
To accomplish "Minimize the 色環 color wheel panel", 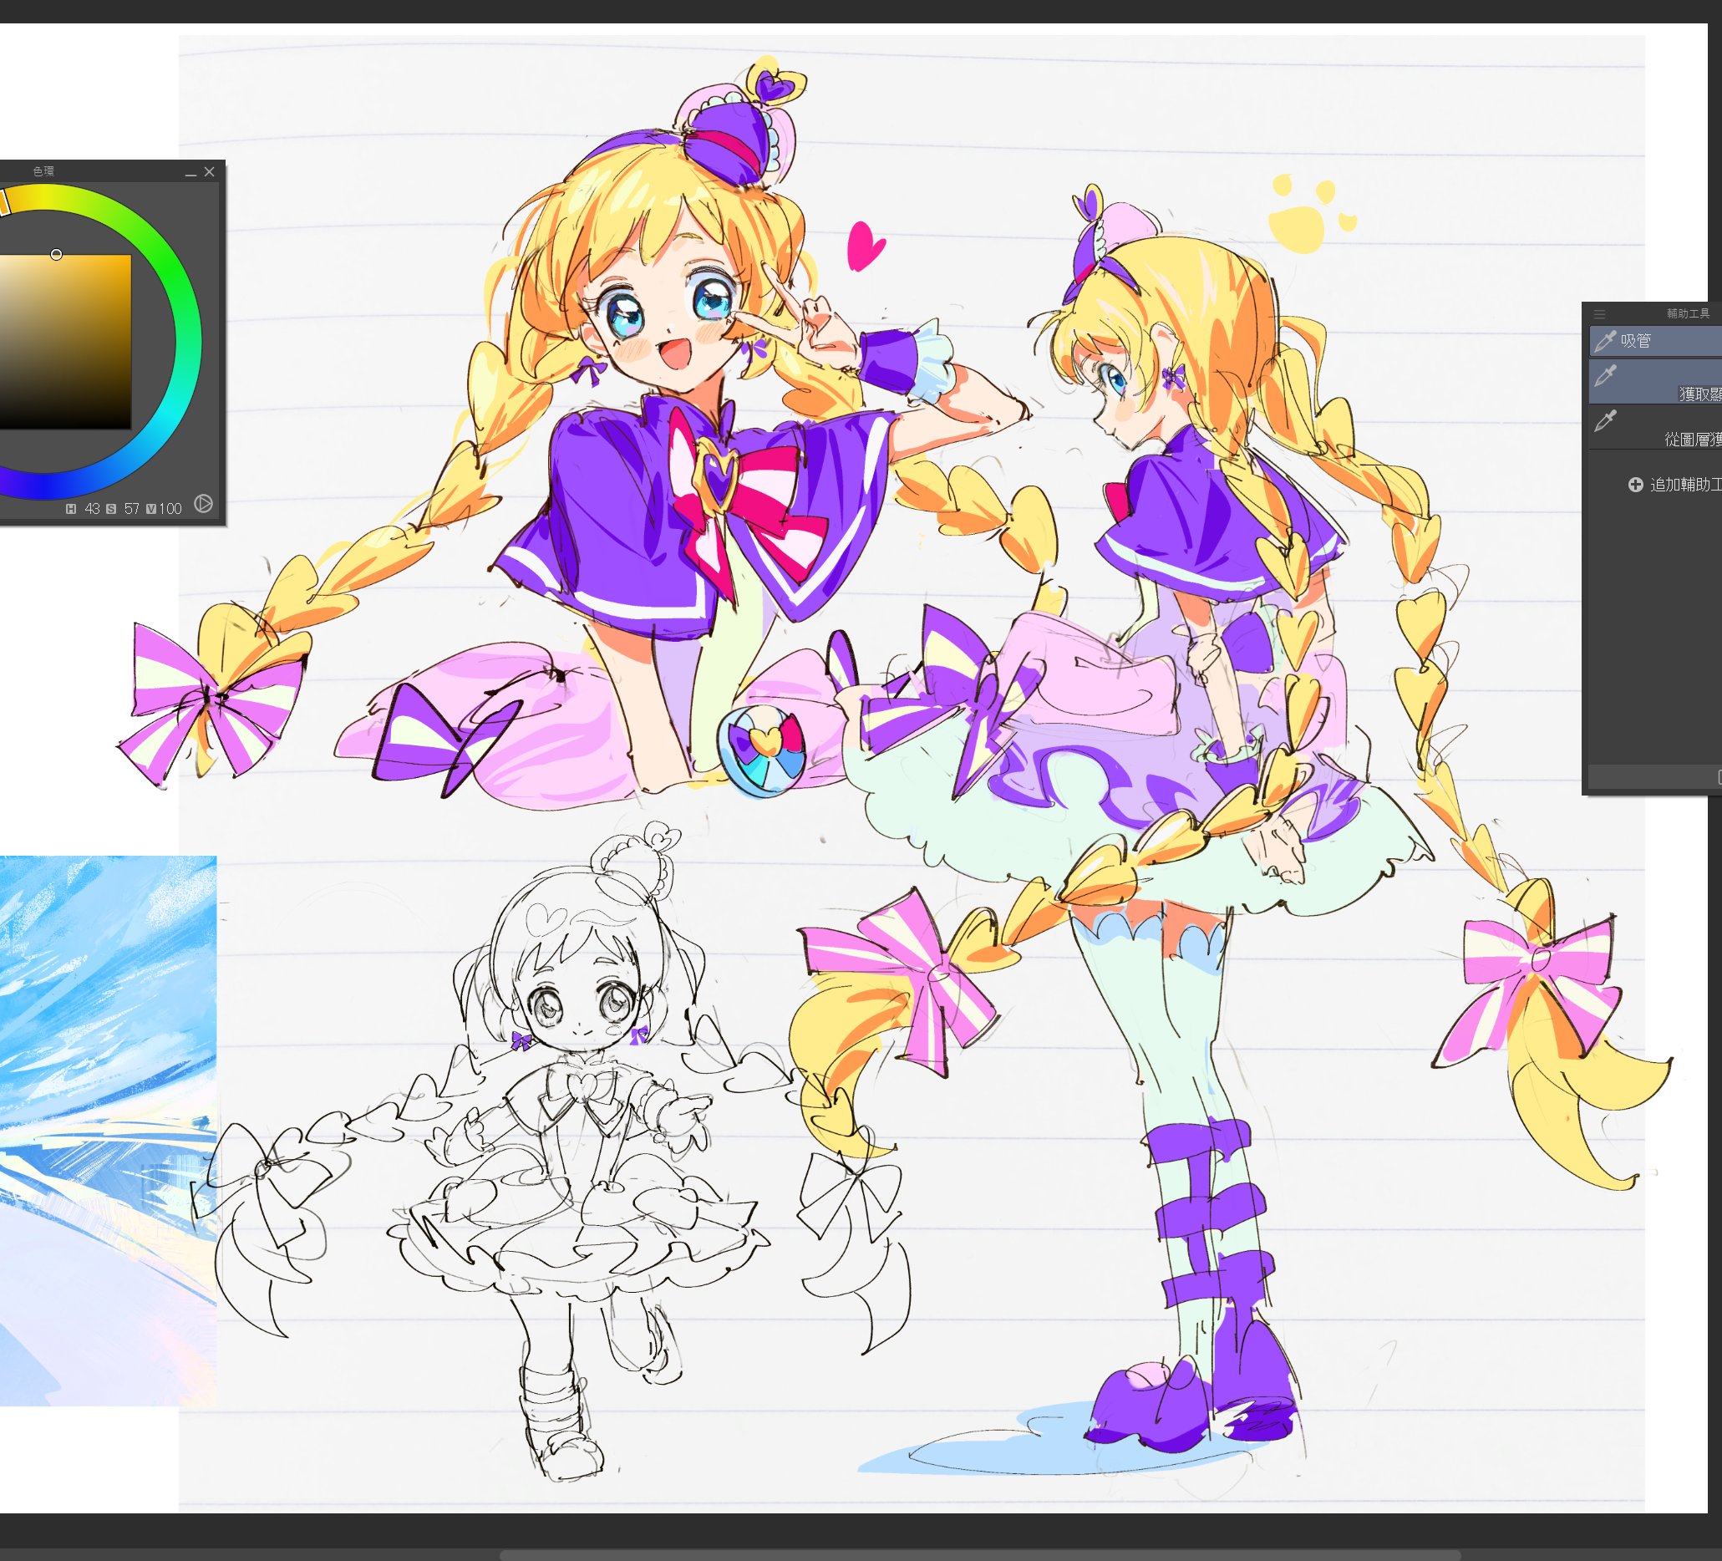I will click(x=190, y=173).
